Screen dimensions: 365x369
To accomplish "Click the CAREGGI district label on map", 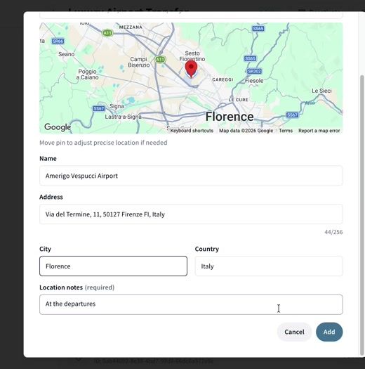I will coord(223,79).
